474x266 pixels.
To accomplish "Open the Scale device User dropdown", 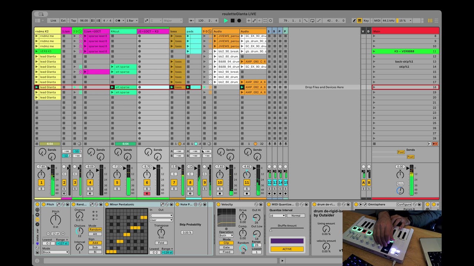I will (x=161, y=220).
